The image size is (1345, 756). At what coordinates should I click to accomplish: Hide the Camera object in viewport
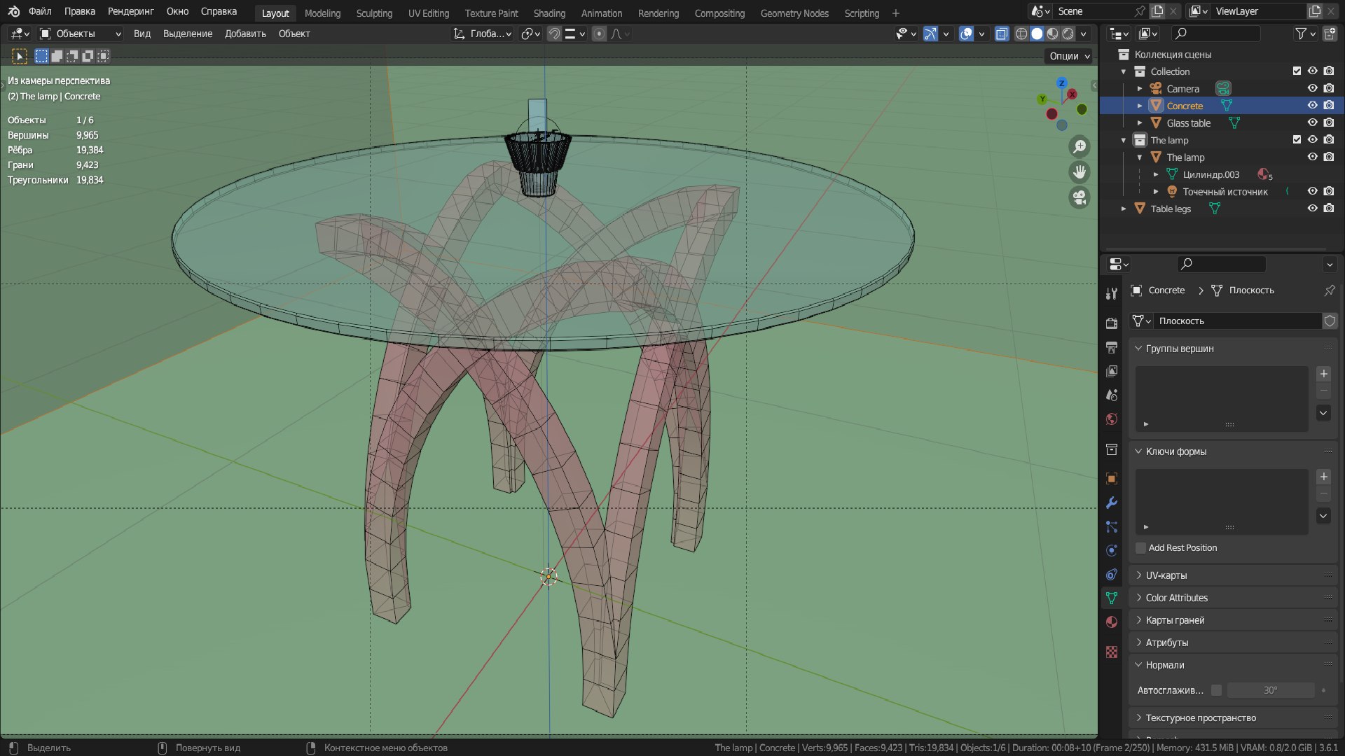pos(1313,88)
